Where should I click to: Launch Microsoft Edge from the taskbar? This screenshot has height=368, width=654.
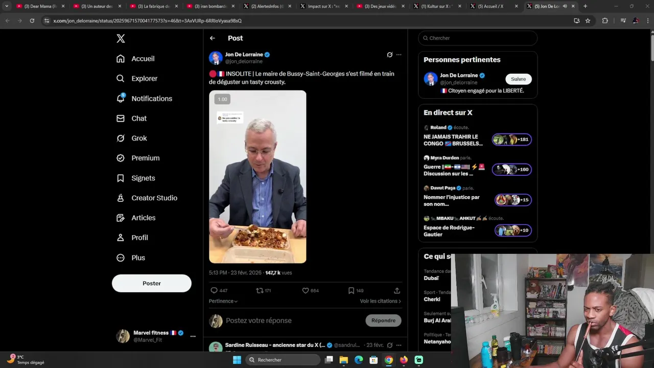pyautogui.click(x=359, y=360)
